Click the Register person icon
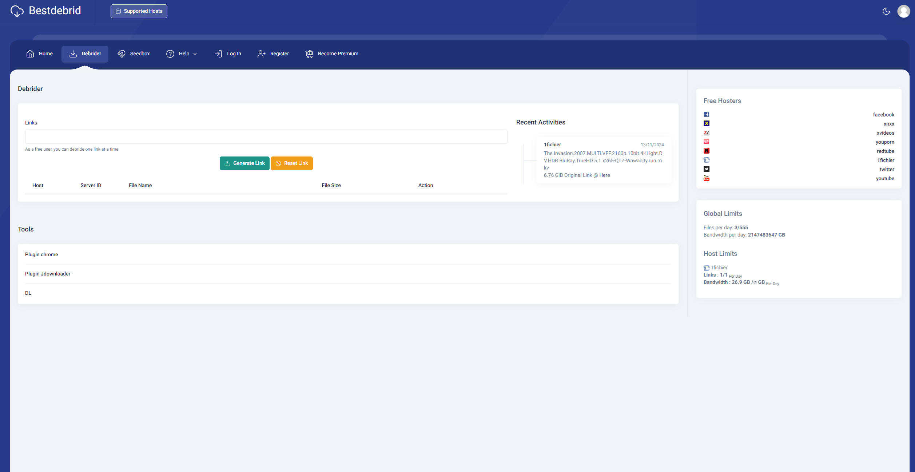 [261, 53]
